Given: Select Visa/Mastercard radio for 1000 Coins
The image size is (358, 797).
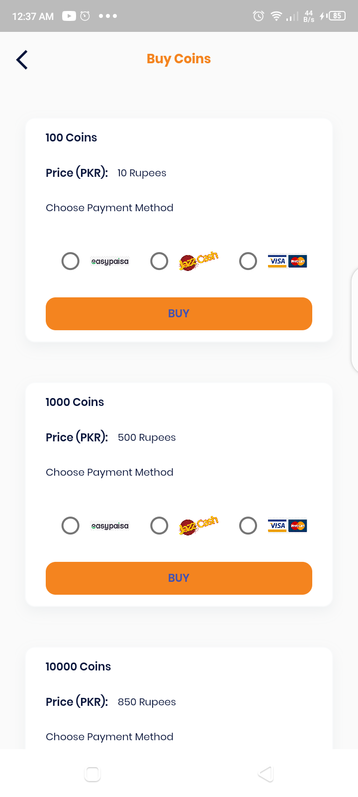Looking at the screenshot, I should coord(248,526).
